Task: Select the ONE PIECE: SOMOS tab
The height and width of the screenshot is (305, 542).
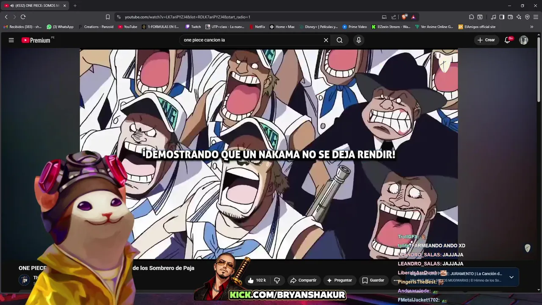Action: [35, 6]
